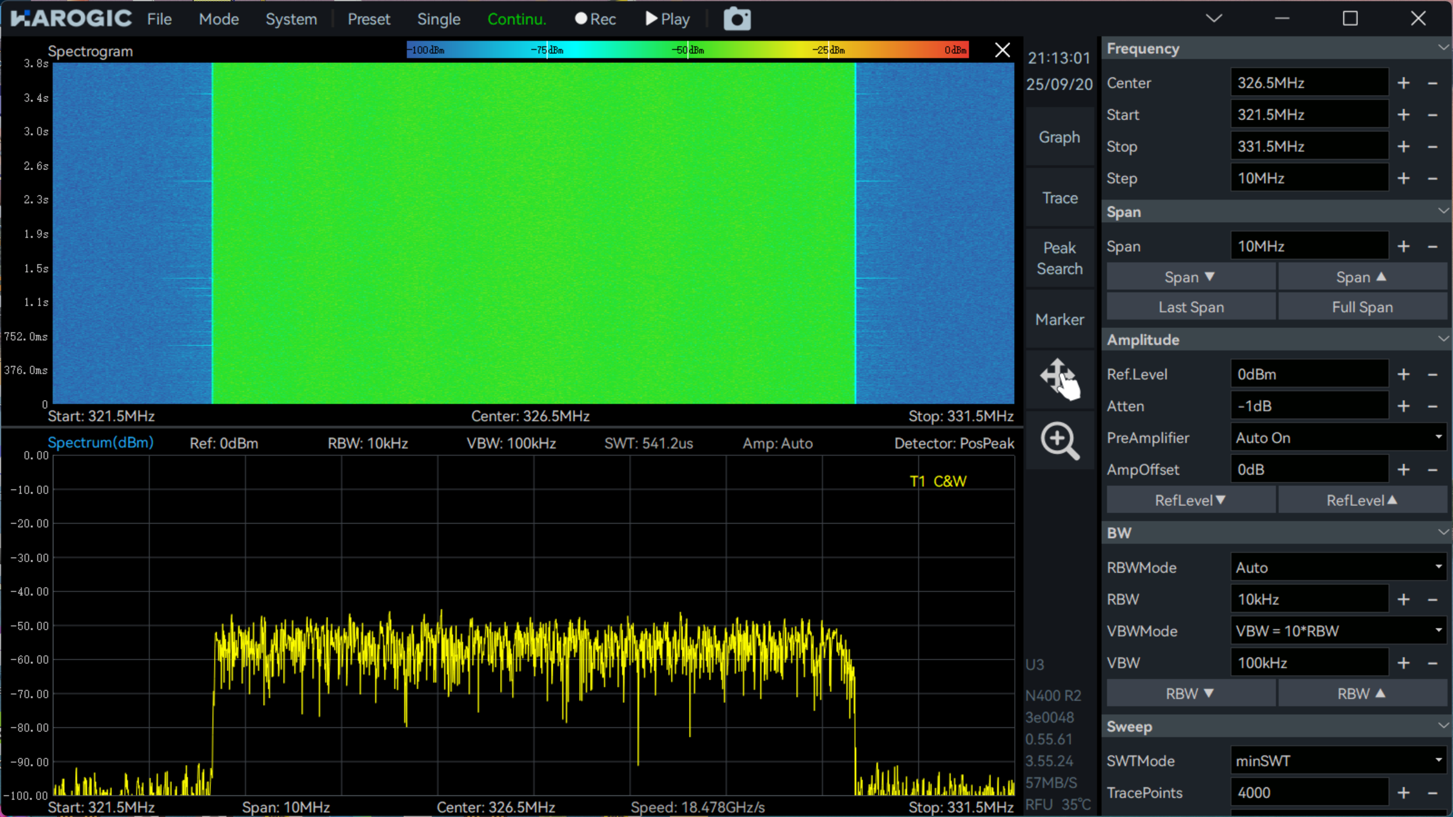Open the Mode menu

219,19
